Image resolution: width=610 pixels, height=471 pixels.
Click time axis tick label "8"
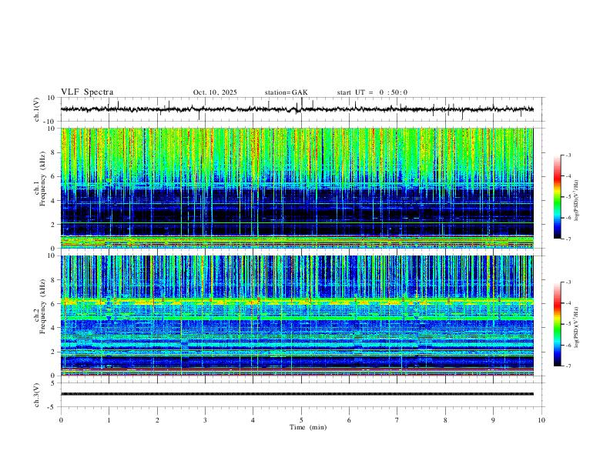[x=445, y=420]
